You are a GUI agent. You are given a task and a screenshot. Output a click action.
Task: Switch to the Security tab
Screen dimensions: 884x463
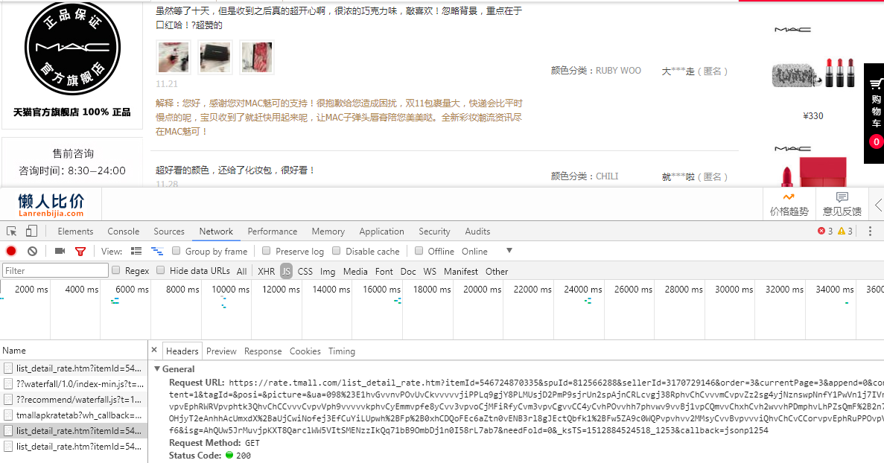tap(434, 231)
